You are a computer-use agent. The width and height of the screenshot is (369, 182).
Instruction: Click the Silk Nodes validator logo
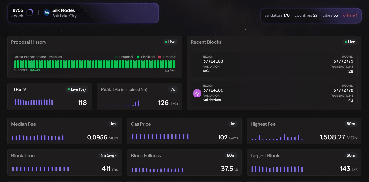(x=47, y=13)
